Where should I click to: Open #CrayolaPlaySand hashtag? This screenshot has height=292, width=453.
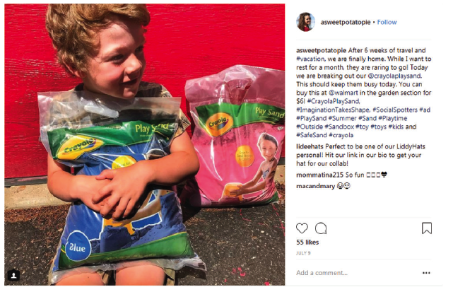point(334,101)
